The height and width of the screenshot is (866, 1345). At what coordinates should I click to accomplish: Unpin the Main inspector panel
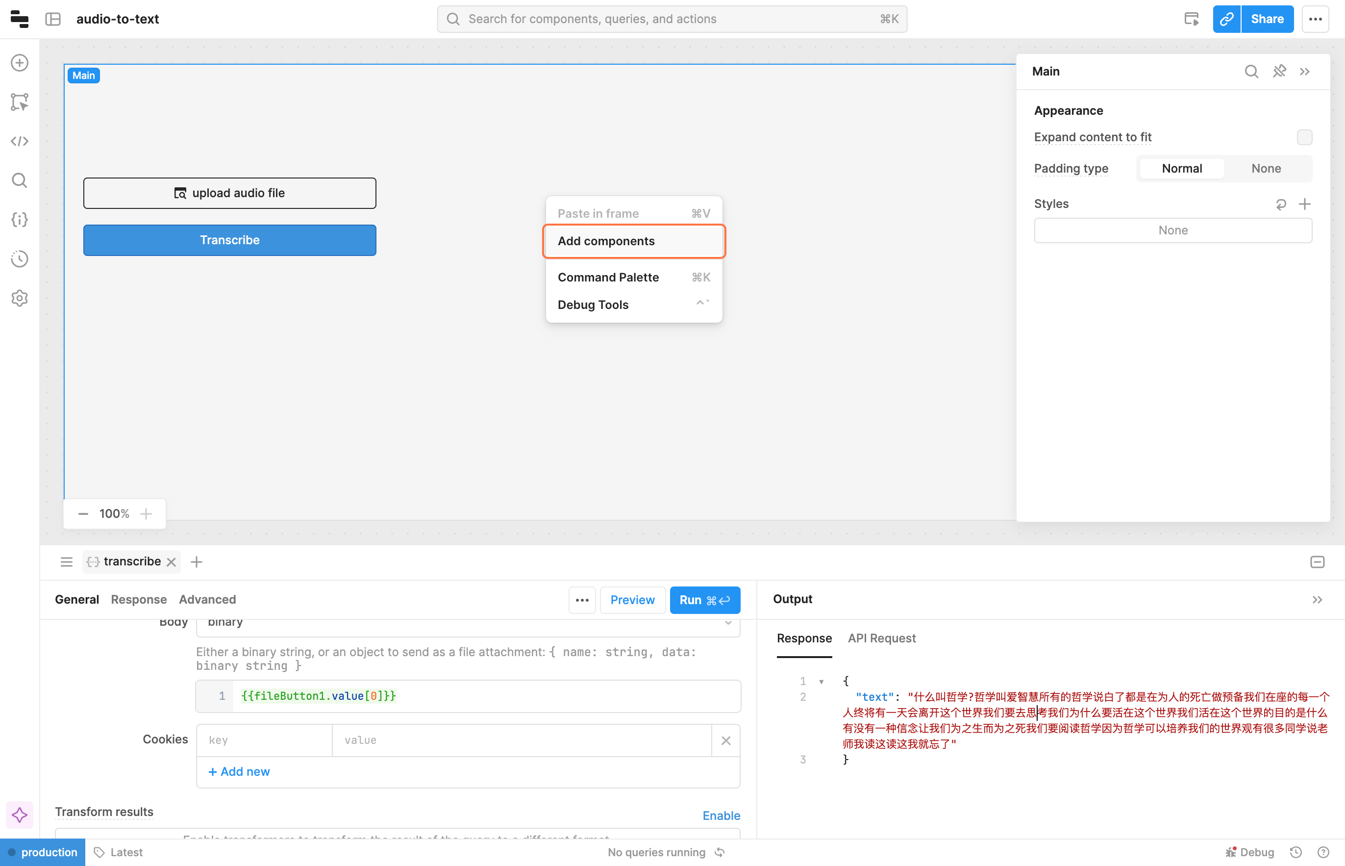(1279, 72)
